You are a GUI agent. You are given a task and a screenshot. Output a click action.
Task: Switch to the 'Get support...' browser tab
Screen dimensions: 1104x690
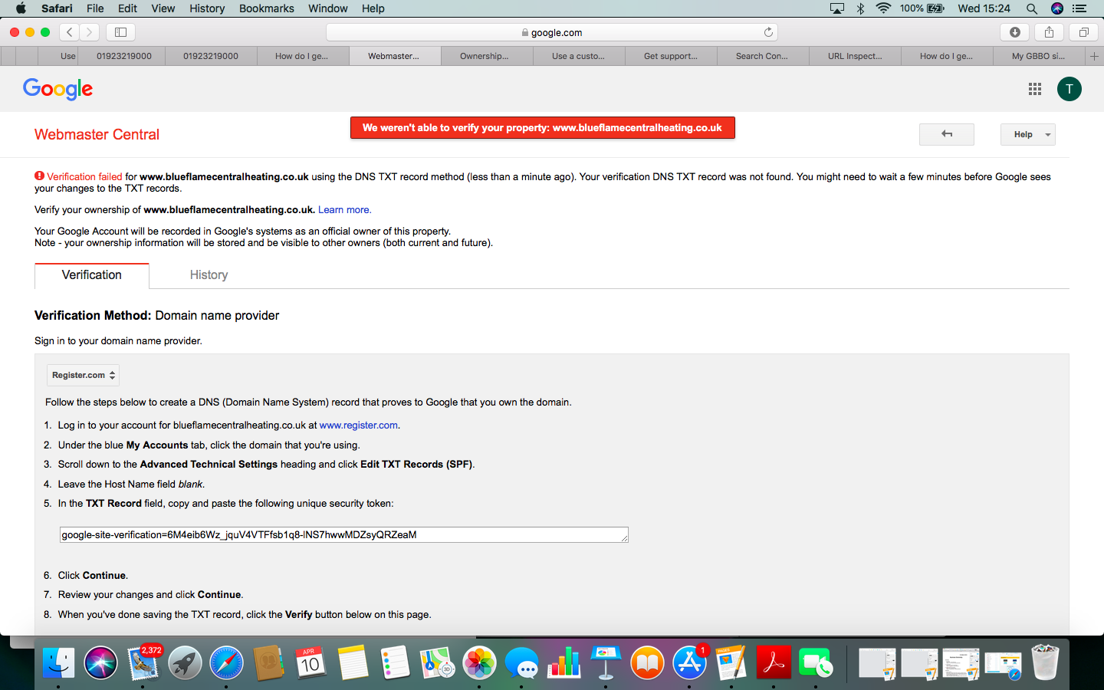[671, 56]
